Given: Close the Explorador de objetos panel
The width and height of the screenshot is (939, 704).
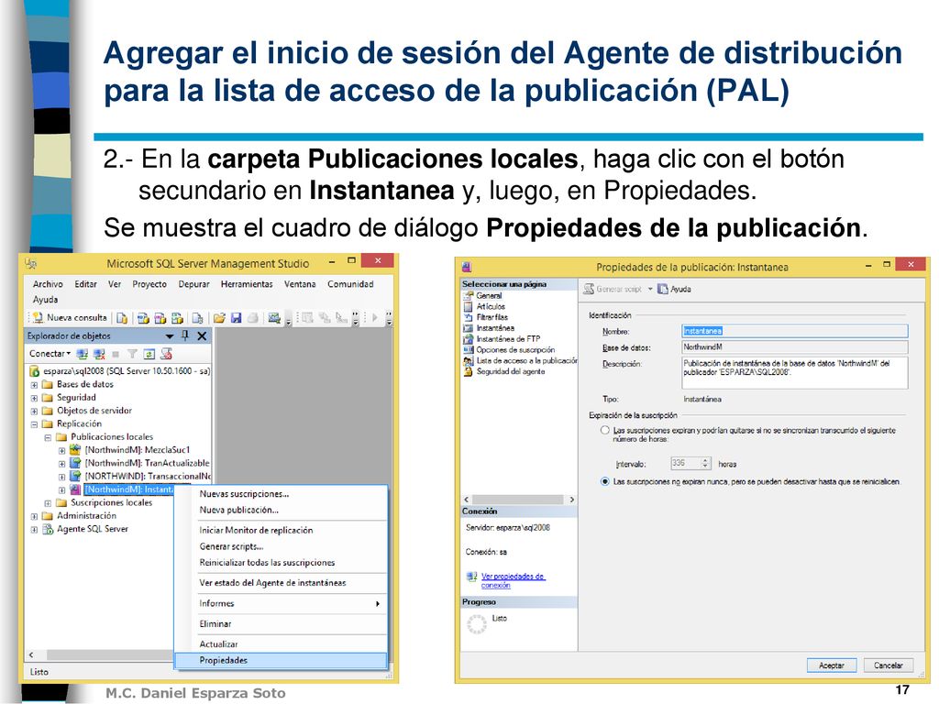Looking at the screenshot, I should click(x=203, y=335).
